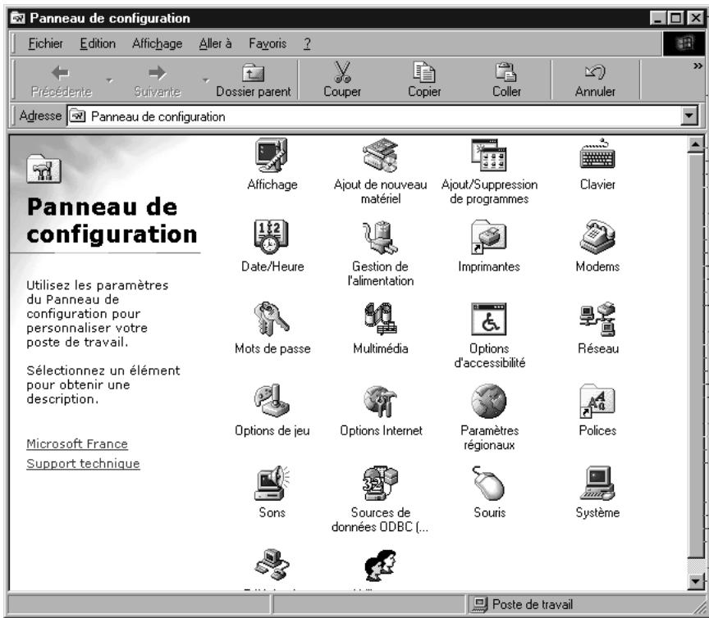Go up with Dossier parent button
Image resolution: width=709 pixels, height=618 pixels.
[254, 80]
